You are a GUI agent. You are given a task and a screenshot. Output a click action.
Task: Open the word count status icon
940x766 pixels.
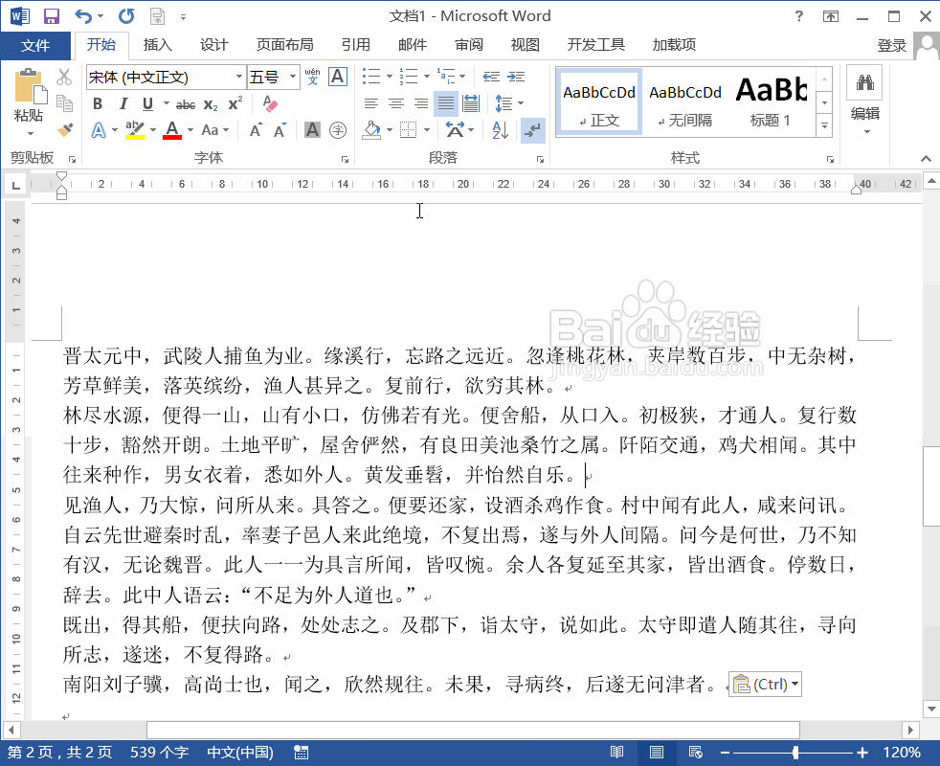[301, 753]
